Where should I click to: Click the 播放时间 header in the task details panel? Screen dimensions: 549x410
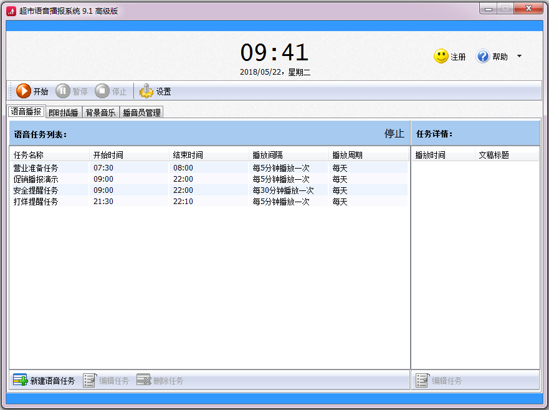[x=443, y=155]
